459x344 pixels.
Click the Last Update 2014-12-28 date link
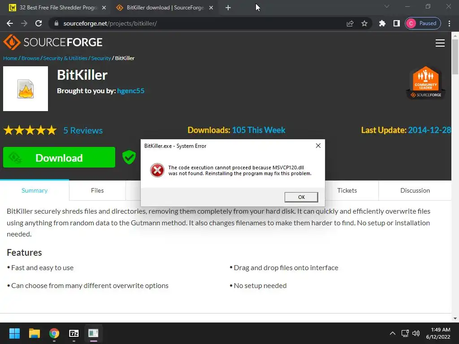429,130
